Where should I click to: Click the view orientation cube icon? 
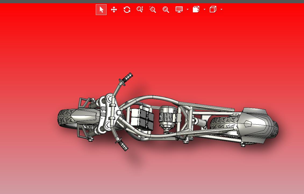click(x=213, y=9)
